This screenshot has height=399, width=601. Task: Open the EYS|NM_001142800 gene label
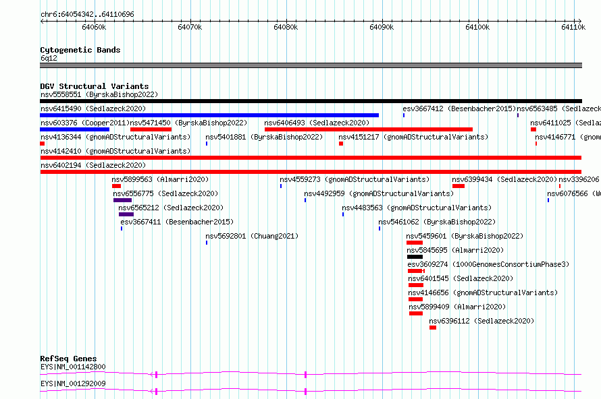click(x=73, y=367)
